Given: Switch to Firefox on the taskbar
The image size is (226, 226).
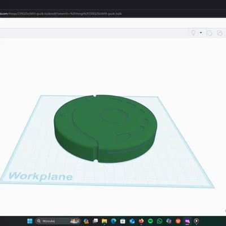Looking at the screenshot, I should (141, 221).
